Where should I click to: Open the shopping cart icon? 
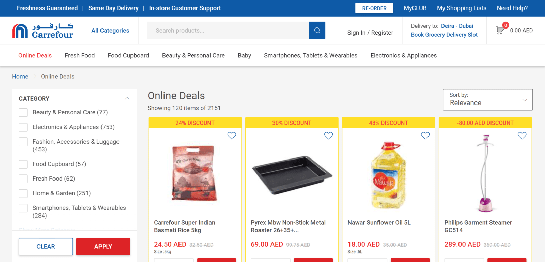click(x=500, y=31)
